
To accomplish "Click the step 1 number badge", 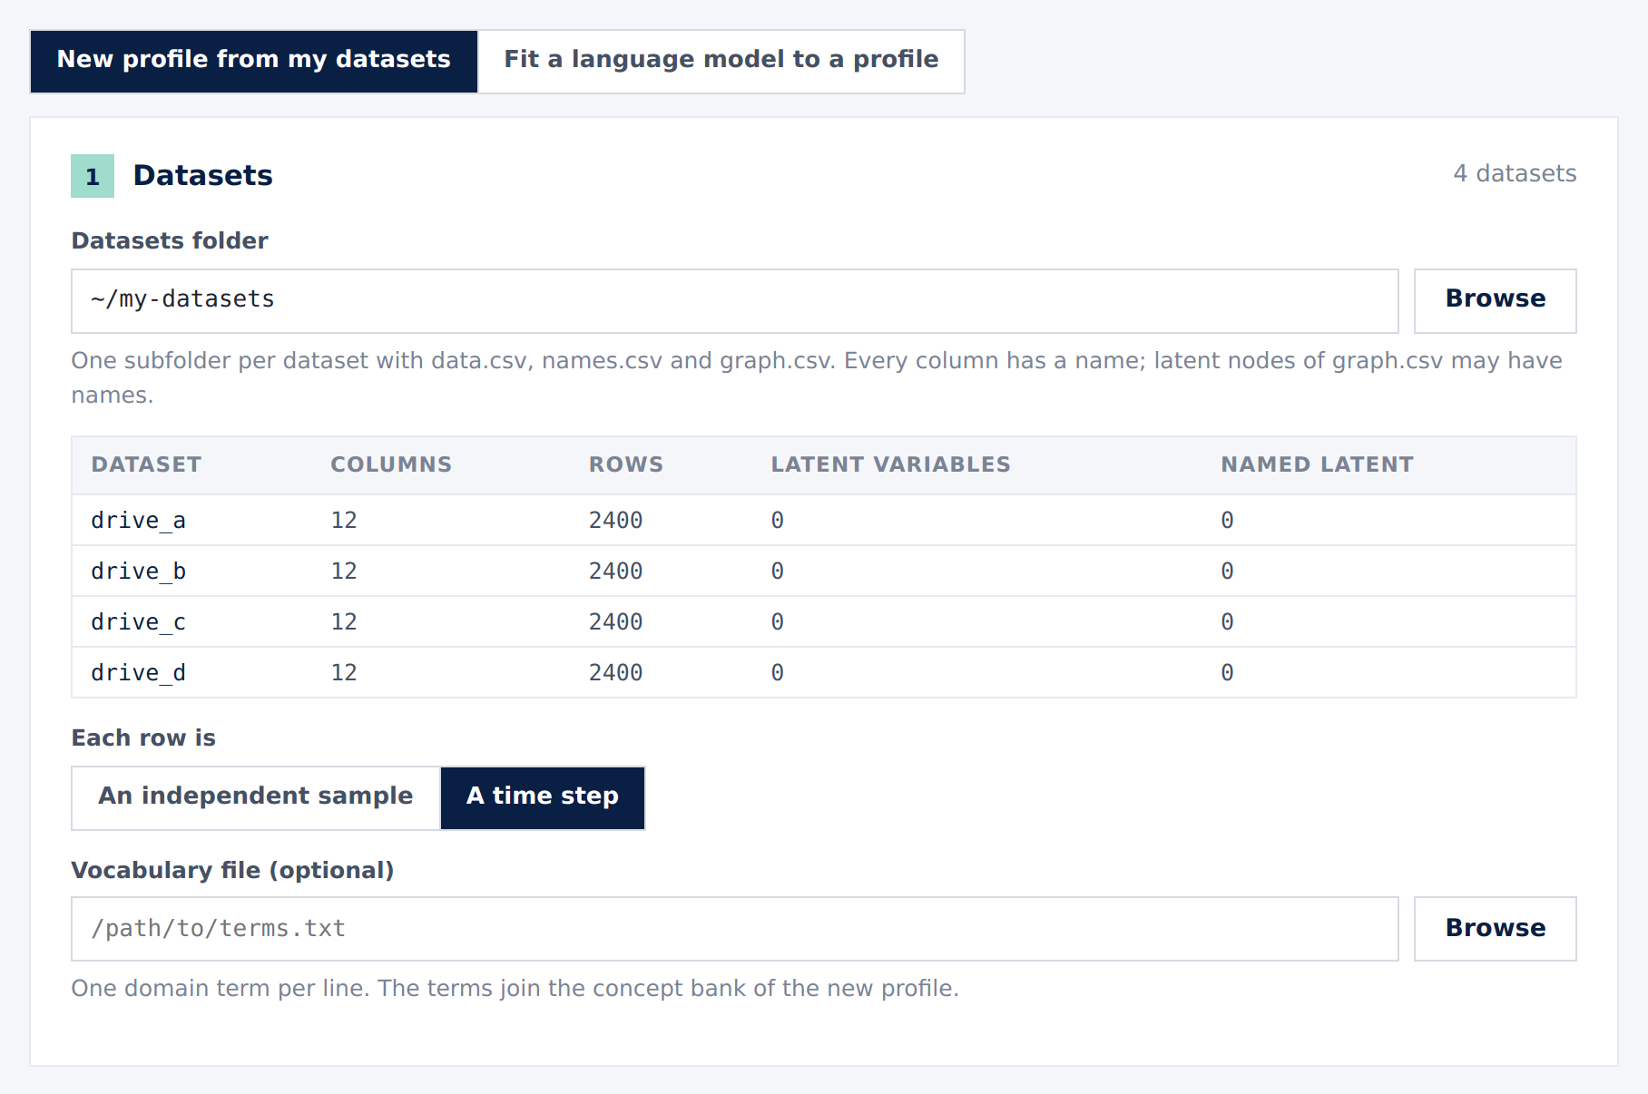I will click(x=93, y=176).
